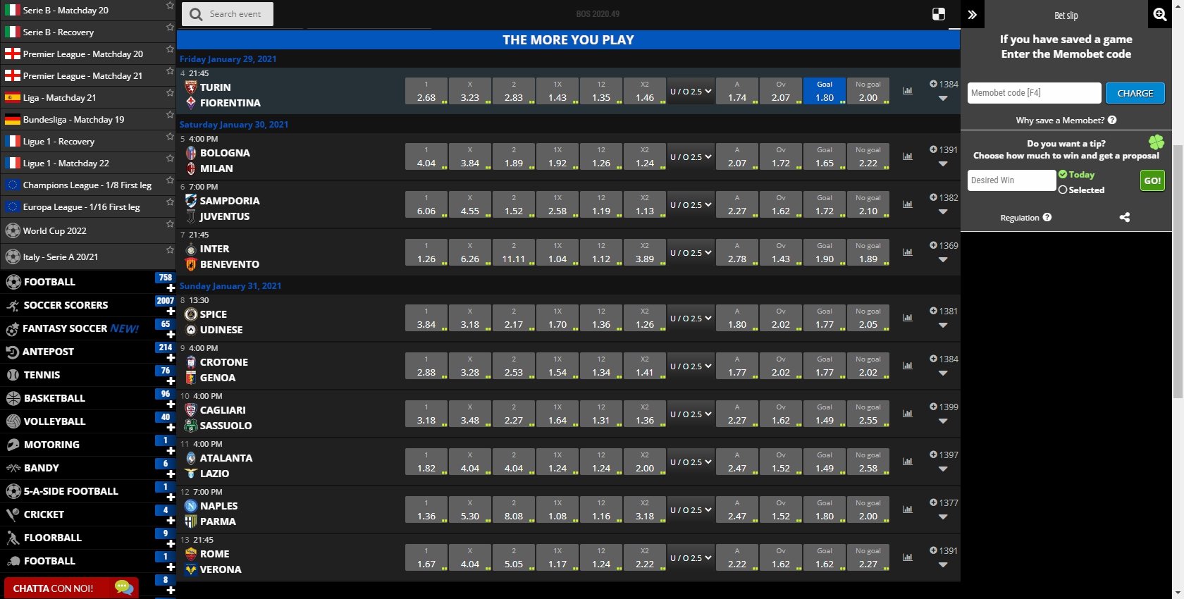1184x599 pixels.
Task: Click the Regulation help icon
Action: coord(1047,217)
